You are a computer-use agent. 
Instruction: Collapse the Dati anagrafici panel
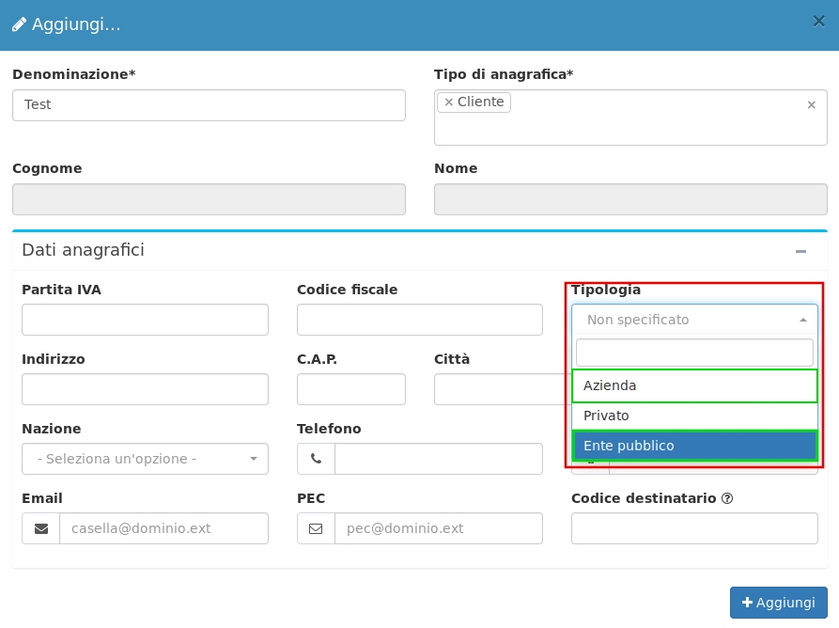click(x=800, y=251)
